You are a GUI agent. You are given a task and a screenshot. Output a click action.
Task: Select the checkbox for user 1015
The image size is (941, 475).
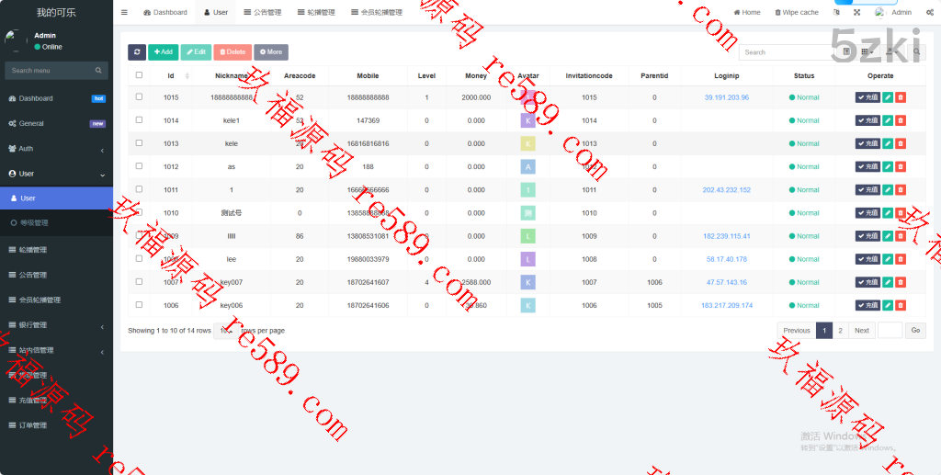click(x=139, y=96)
